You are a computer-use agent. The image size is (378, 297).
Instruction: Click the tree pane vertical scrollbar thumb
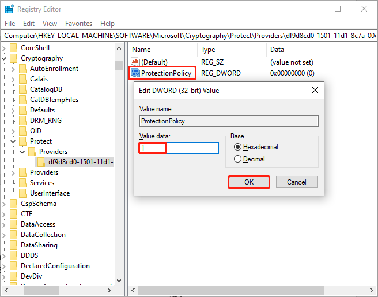coord(119,65)
